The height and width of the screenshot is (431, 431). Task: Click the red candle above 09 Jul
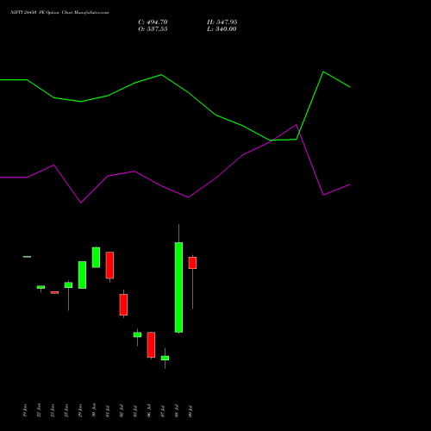pyautogui.click(x=192, y=263)
